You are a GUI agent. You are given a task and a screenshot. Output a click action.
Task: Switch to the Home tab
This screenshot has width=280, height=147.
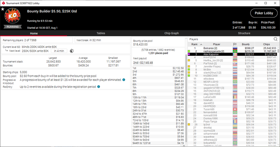34,33
